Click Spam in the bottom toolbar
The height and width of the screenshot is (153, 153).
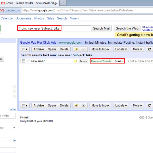click(52, 106)
